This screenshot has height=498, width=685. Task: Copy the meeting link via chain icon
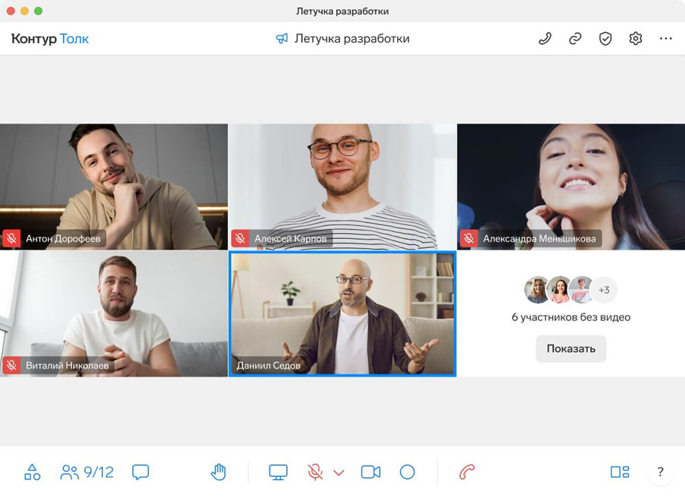pos(575,39)
